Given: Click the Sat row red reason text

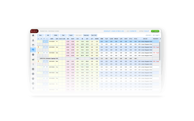Looking at the screenshot, I should (156, 47).
